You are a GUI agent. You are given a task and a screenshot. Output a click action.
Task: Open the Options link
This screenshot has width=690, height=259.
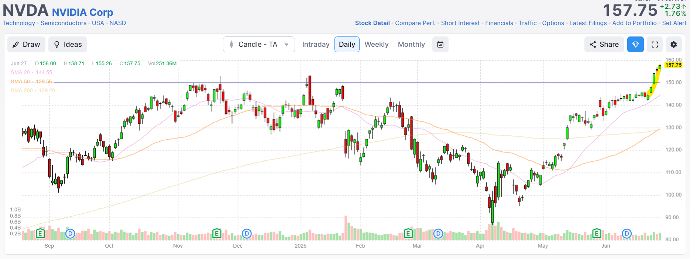point(553,23)
